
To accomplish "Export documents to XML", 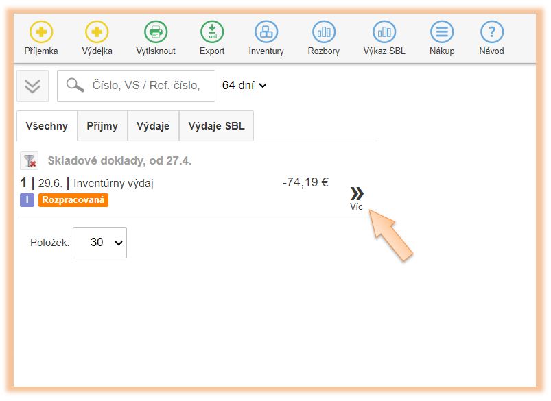I will pyautogui.click(x=212, y=32).
